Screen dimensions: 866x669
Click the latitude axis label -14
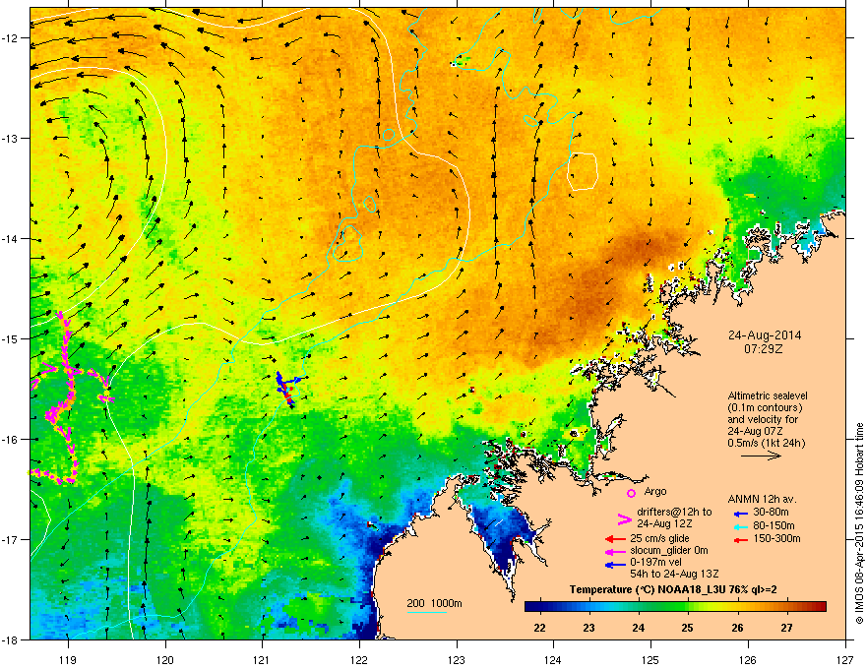[10, 238]
